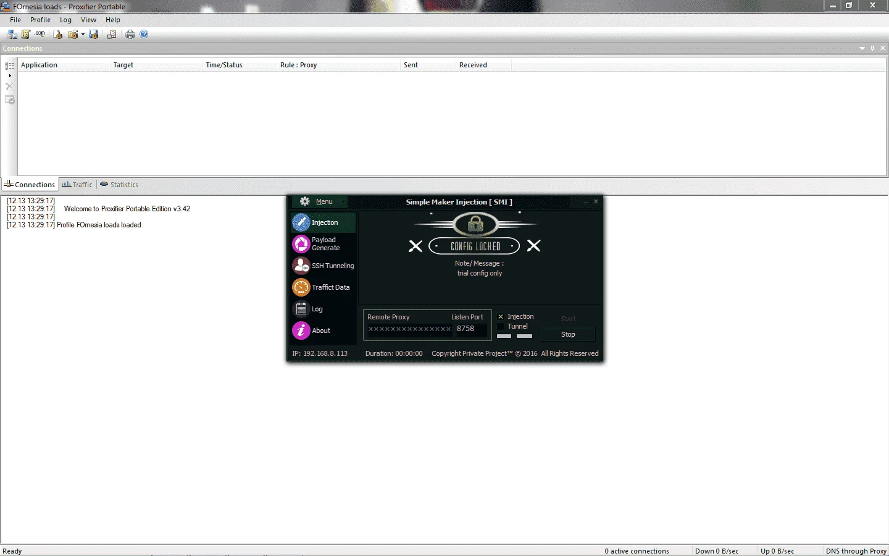Image resolution: width=889 pixels, height=556 pixels.
Task: Click the X icon right of CONFIG LOCKED
Action: (534, 246)
